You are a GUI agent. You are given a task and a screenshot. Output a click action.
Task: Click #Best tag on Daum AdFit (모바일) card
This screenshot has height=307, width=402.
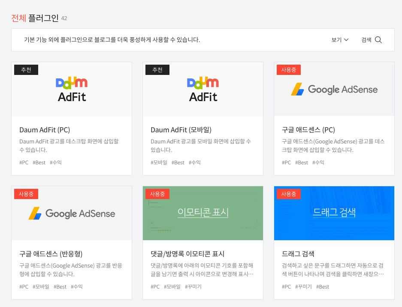click(178, 163)
